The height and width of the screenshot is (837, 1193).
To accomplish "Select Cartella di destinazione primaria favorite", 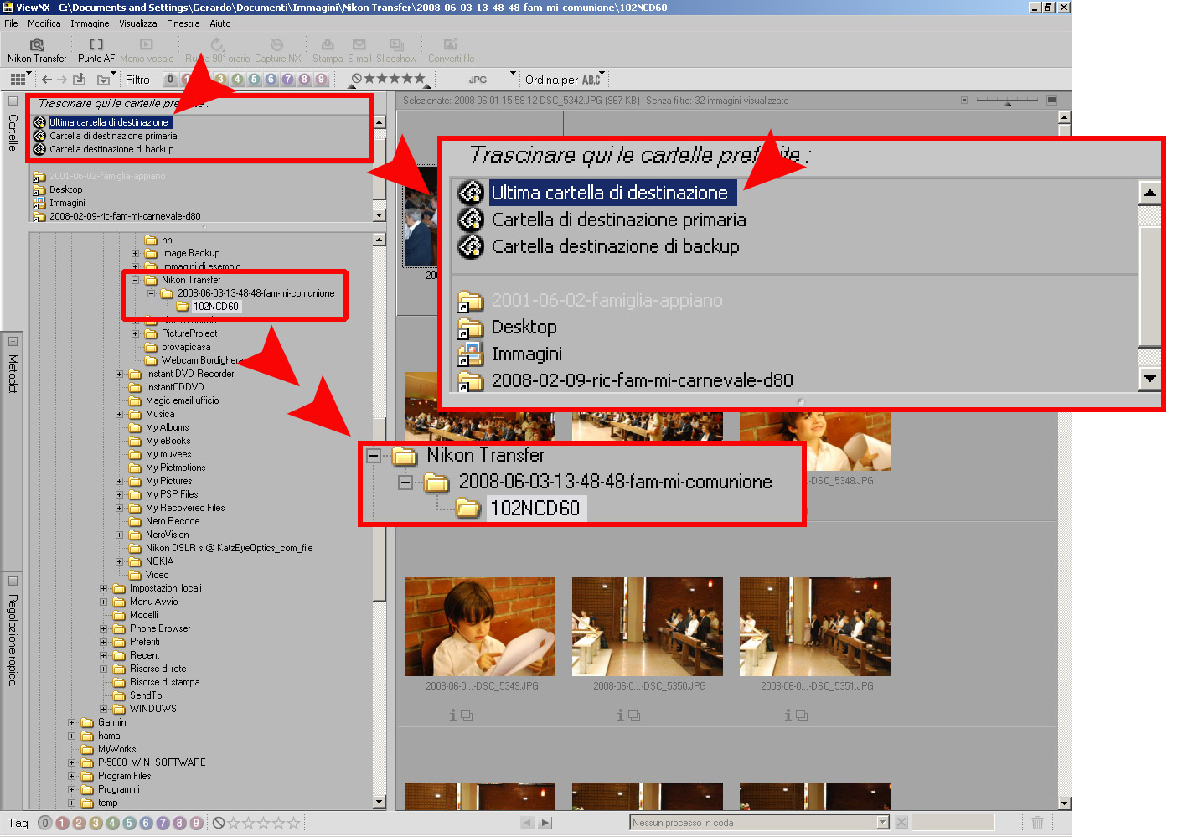I will coord(113,136).
